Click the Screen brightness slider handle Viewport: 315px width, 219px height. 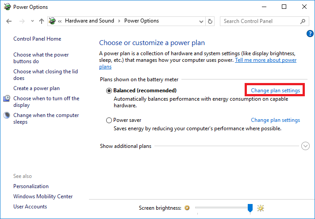pyautogui.click(x=250, y=208)
